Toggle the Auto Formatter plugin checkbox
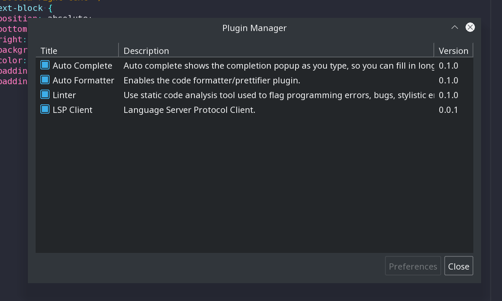Image resolution: width=502 pixels, height=301 pixels. [x=45, y=80]
